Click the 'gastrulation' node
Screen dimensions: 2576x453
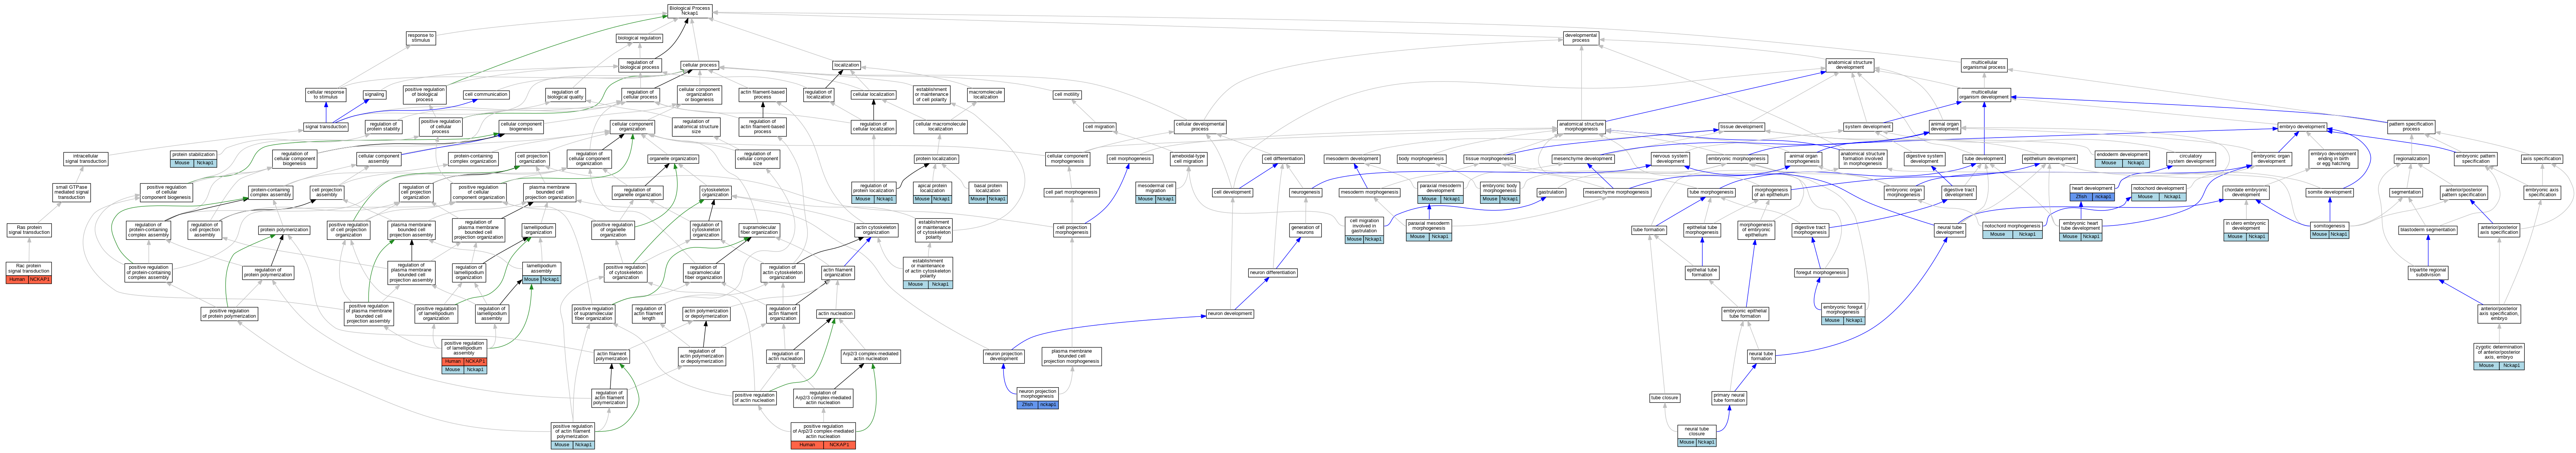(1551, 192)
